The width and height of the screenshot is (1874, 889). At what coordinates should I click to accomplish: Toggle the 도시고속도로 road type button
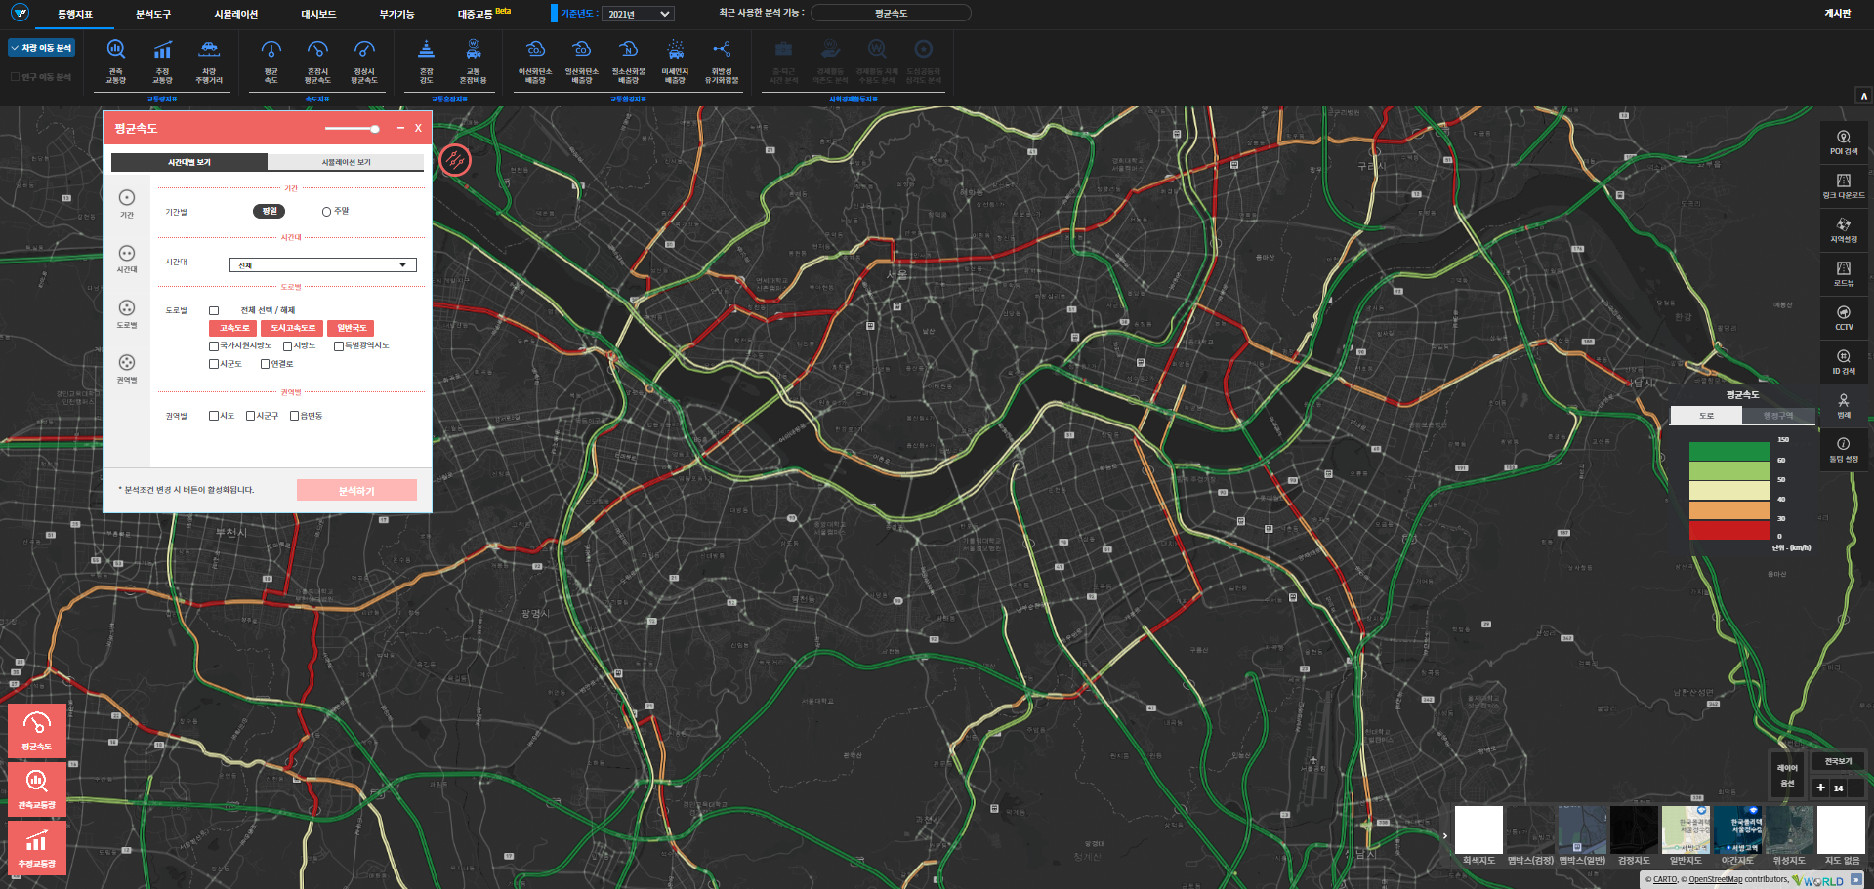click(292, 328)
